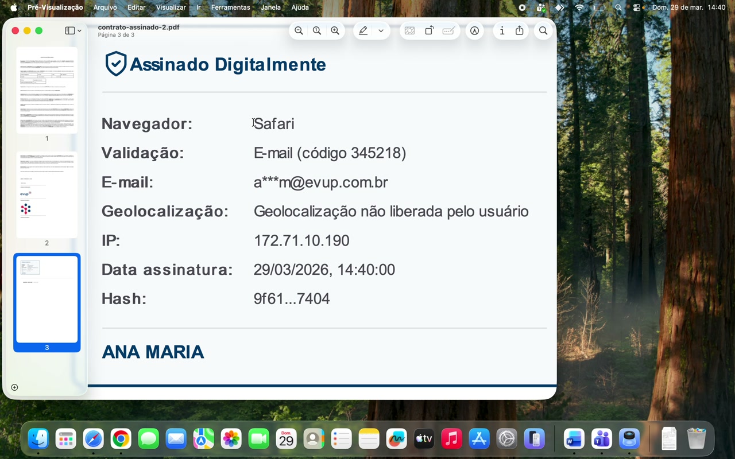Open Microsoft Teams from the Dock

[x=602, y=439]
